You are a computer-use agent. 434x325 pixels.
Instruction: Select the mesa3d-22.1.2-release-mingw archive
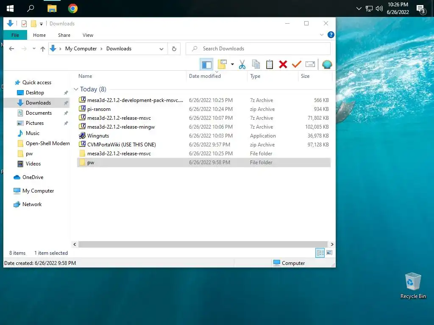pos(204,127)
